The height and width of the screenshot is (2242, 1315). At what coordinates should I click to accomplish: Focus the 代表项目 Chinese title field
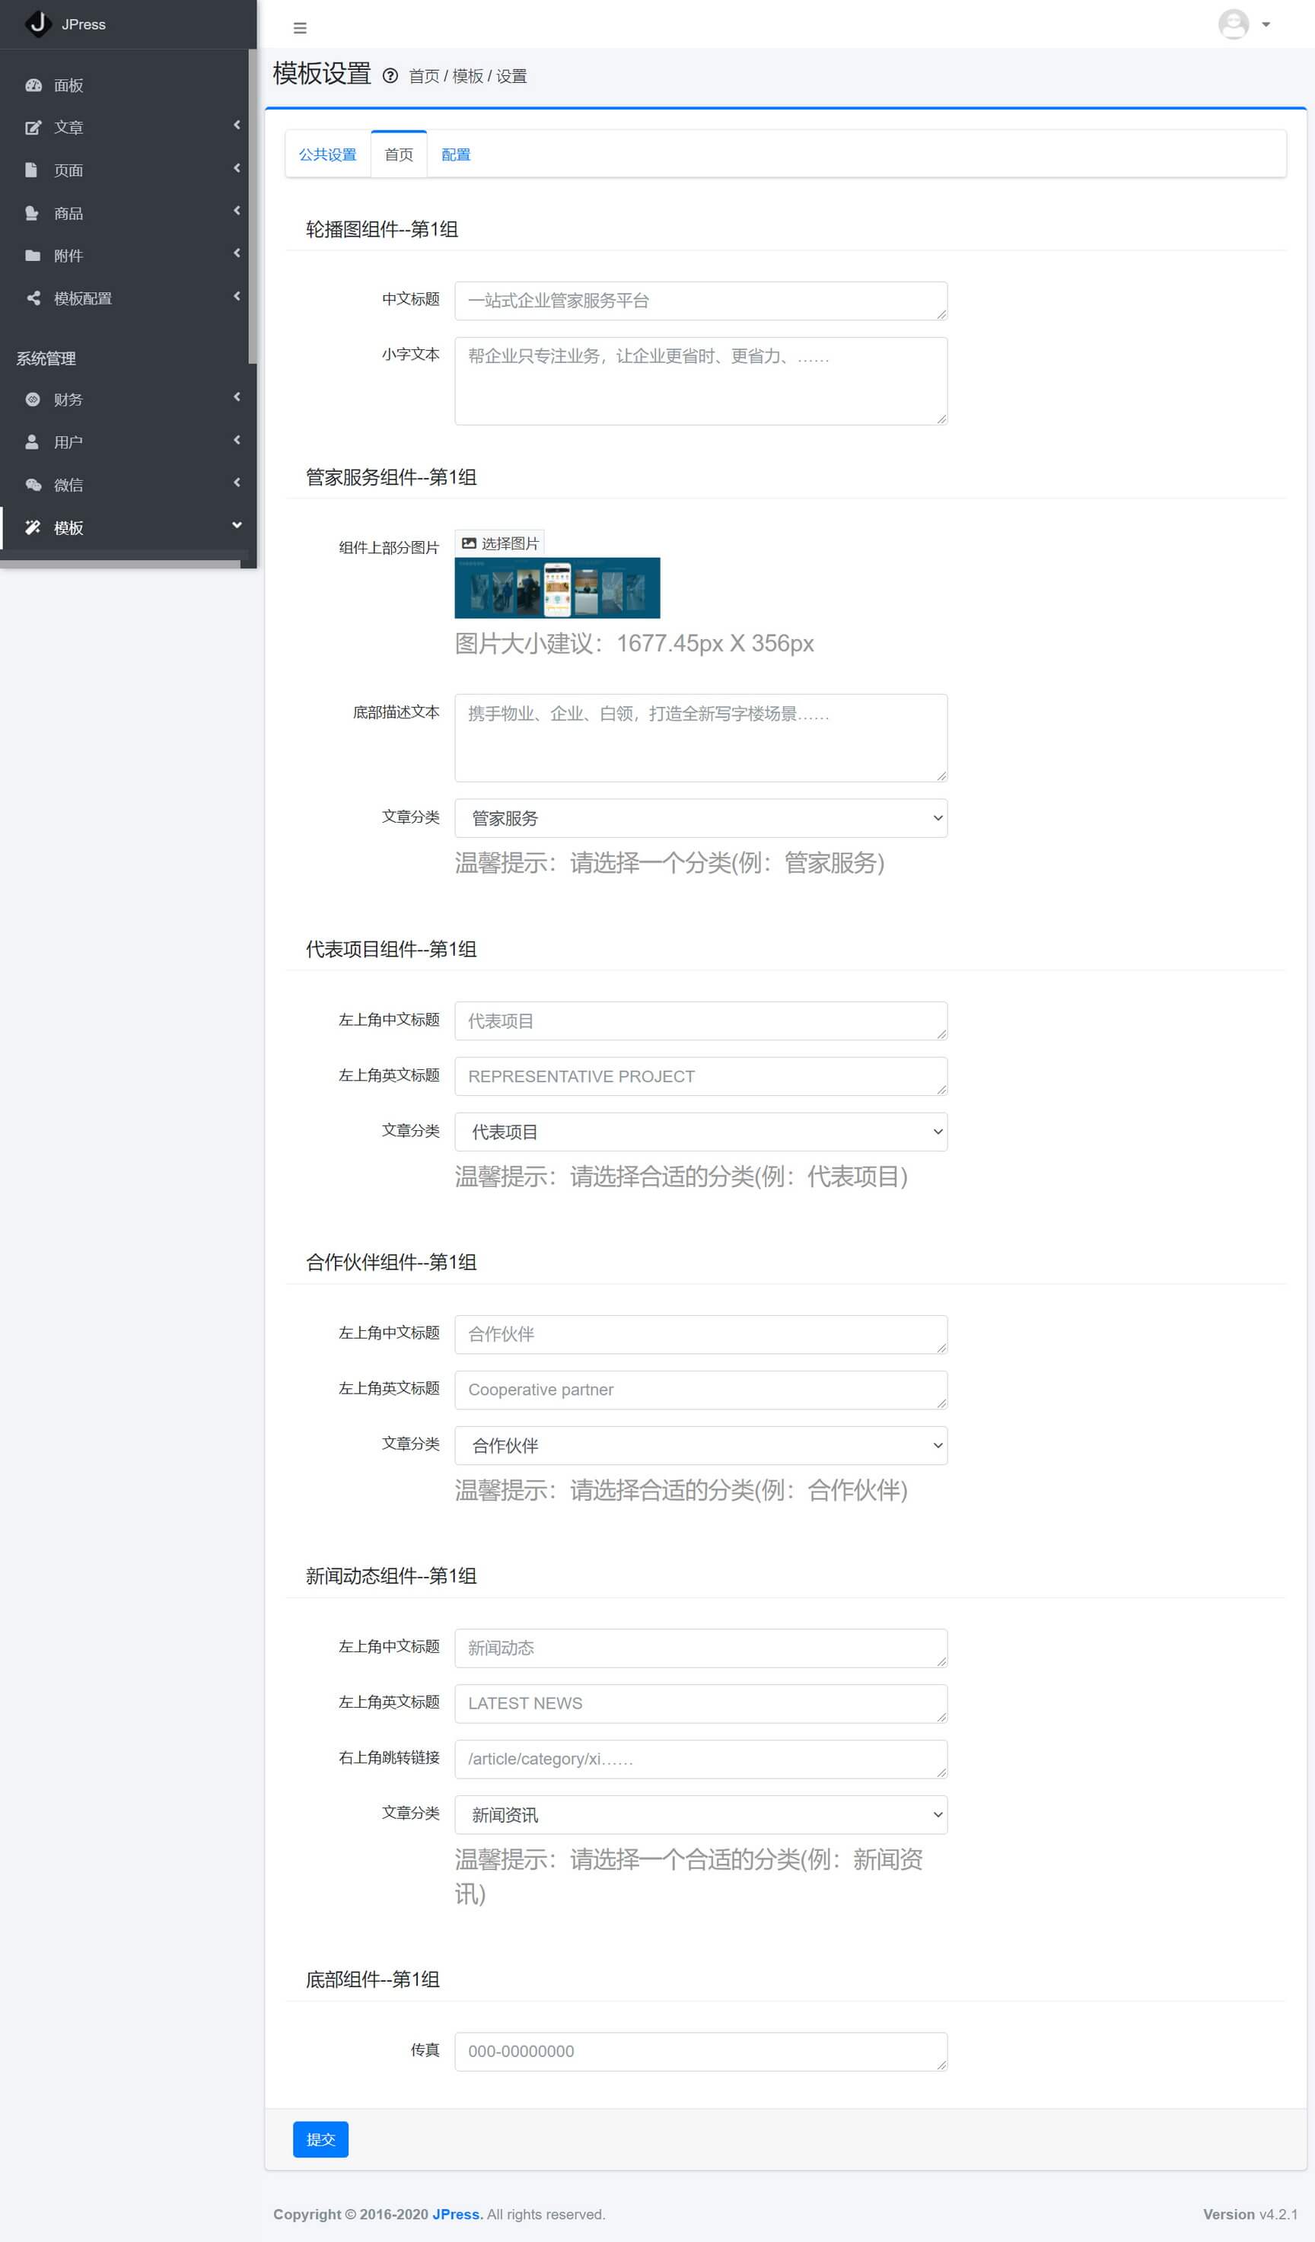coord(701,1021)
